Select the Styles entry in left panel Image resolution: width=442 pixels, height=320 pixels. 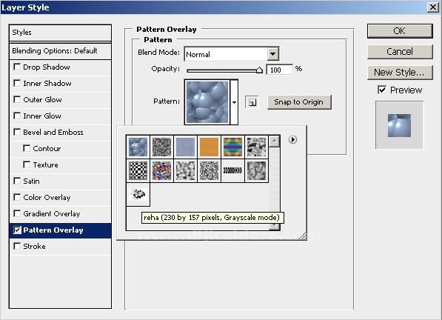tap(60, 33)
